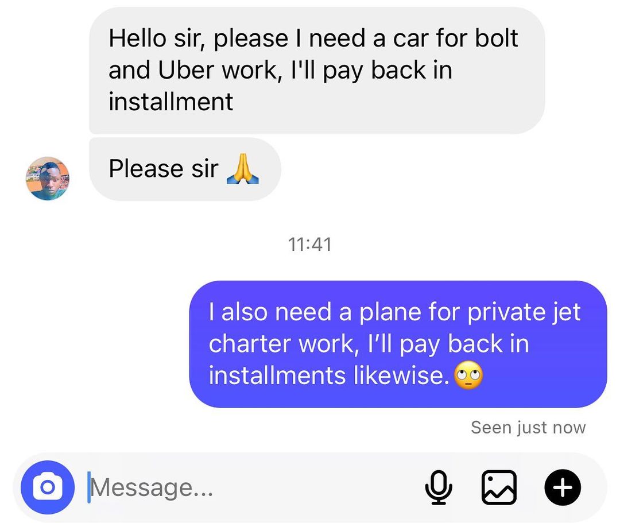Click the word 'bolt' in first message
Viewport: 620px width, 523px height.
point(496,38)
